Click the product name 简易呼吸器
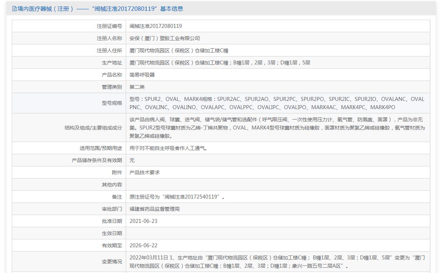Screen dimensions: 444x273 [x=142, y=75]
